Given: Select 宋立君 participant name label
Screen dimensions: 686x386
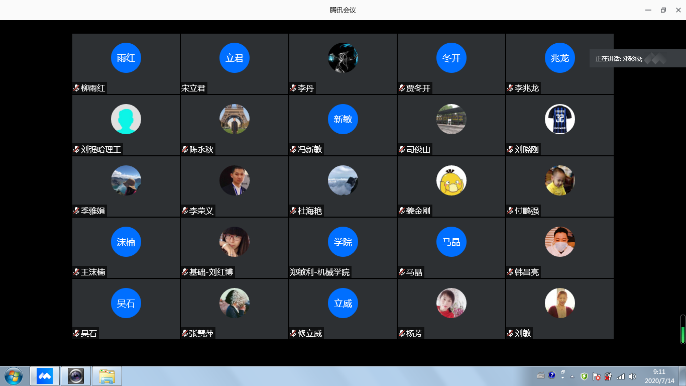Looking at the screenshot, I should click(x=193, y=88).
